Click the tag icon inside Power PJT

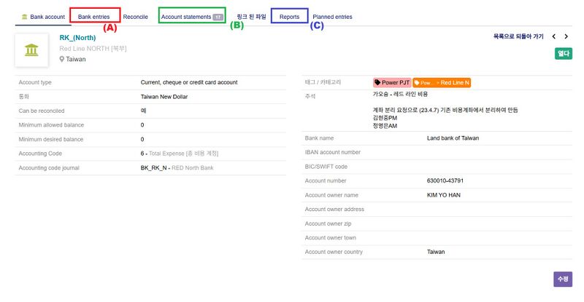pyautogui.click(x=377, y=82)
